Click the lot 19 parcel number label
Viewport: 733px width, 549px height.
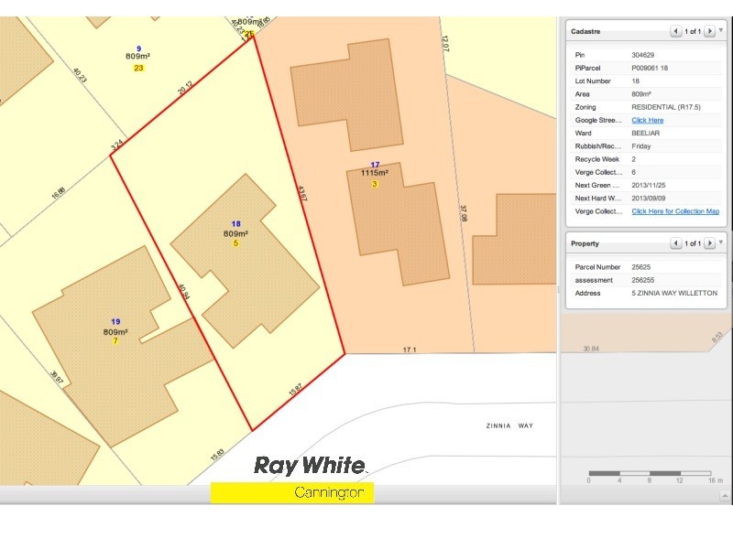tap(115, 321)
